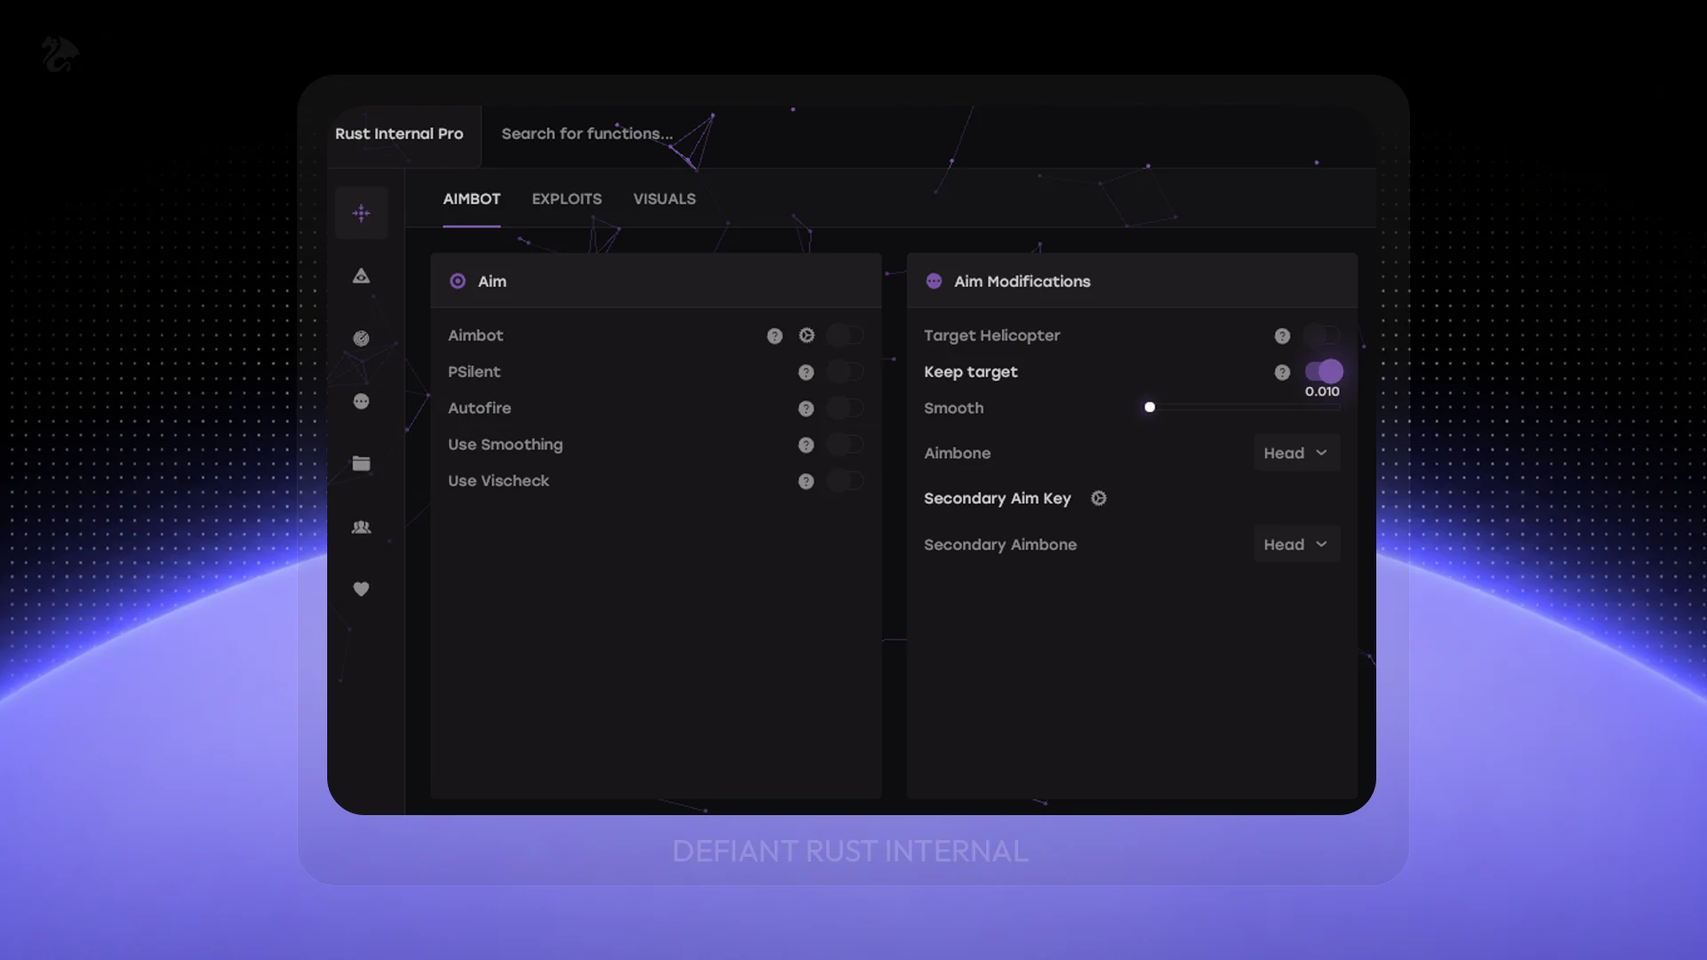Expand the Secondary Aimbone Head dropdown
The width and height of the screenshot is (1707, 960).
tap(1296, 545)
